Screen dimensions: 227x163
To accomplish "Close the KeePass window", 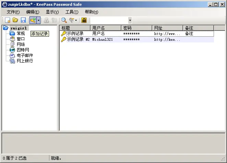I will click(x=222, y=4).
